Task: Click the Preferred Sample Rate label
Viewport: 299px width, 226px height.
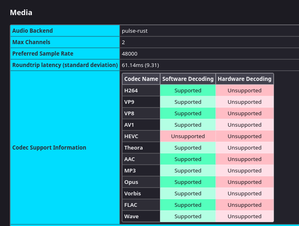Action: tap(43, 54)
